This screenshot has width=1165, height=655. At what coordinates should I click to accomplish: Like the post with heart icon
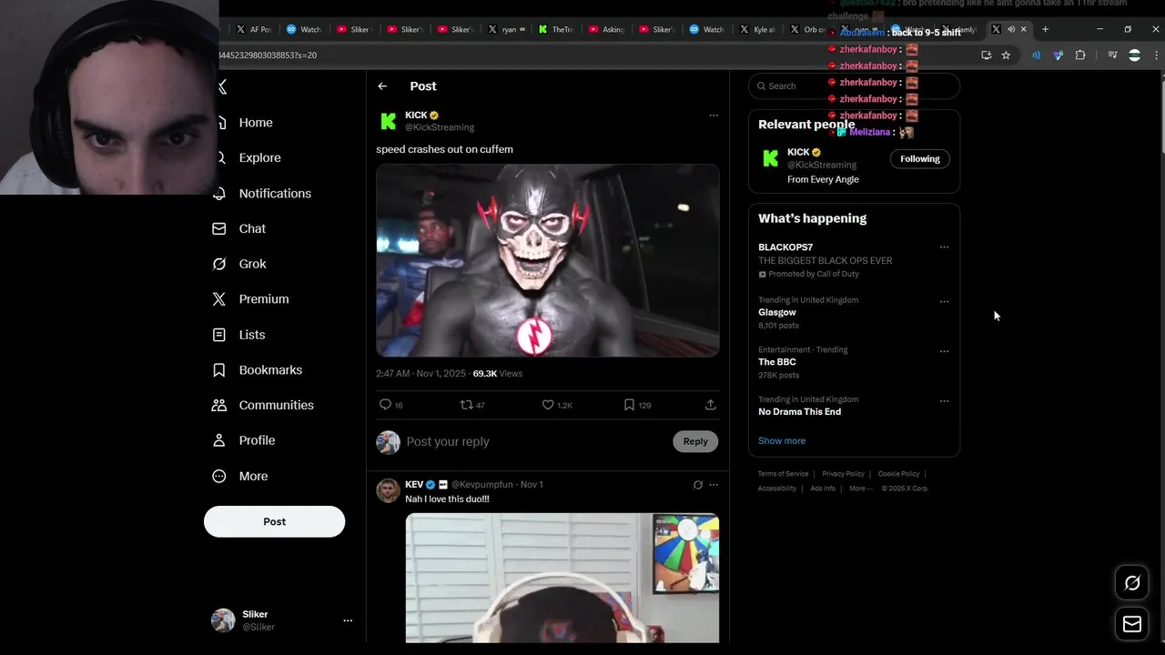(548, 405)
